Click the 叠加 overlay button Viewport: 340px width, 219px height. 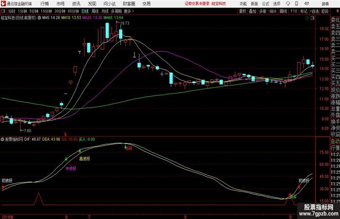(253, 11)
